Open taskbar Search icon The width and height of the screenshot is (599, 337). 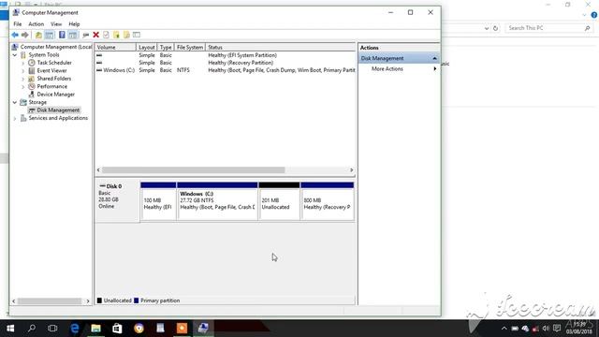click(x=32, y=329)
